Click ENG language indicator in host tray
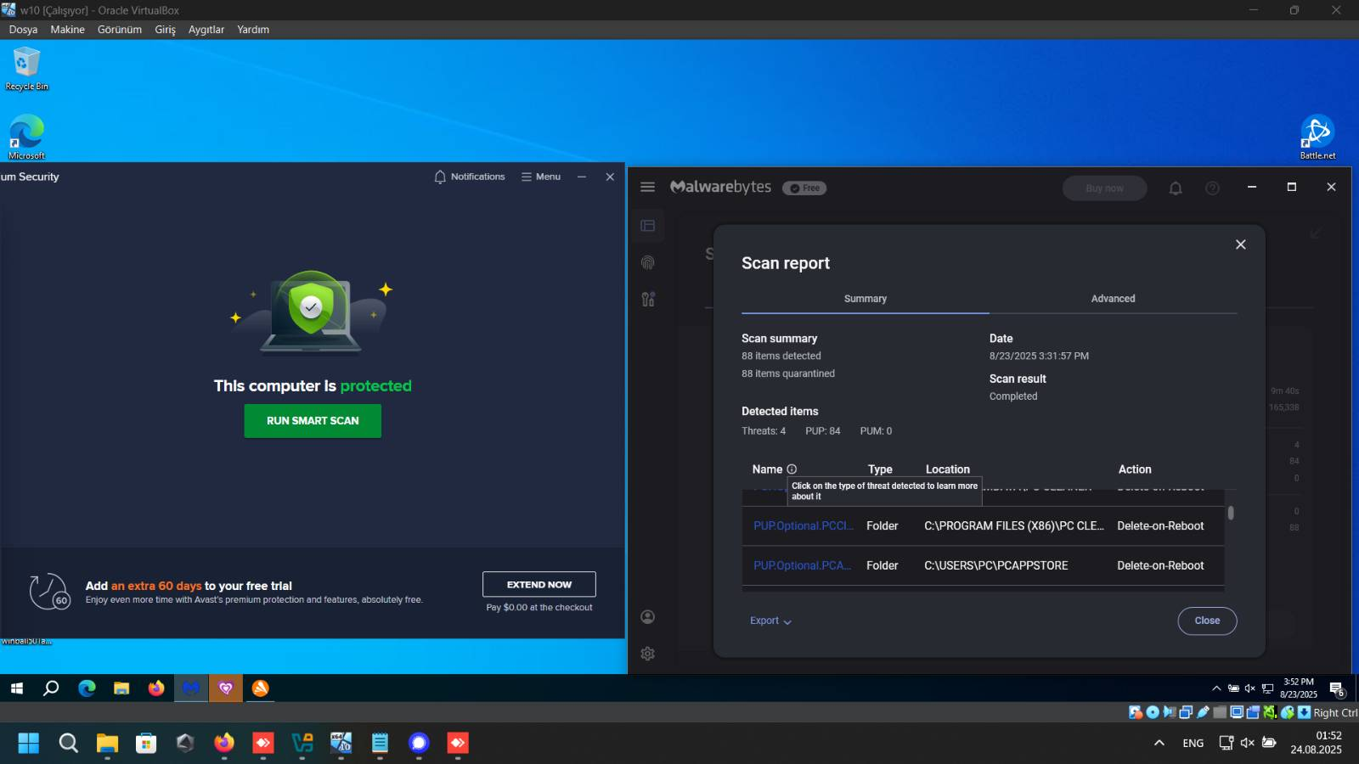 coord(1193,744)
